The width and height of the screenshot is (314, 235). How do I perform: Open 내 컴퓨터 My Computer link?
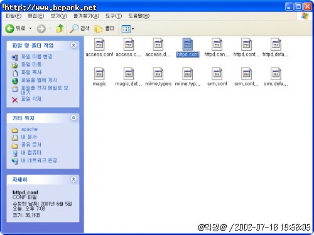tap(31, 152)
